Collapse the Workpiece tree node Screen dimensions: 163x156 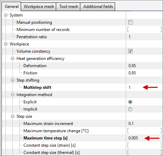click(6, 44)
